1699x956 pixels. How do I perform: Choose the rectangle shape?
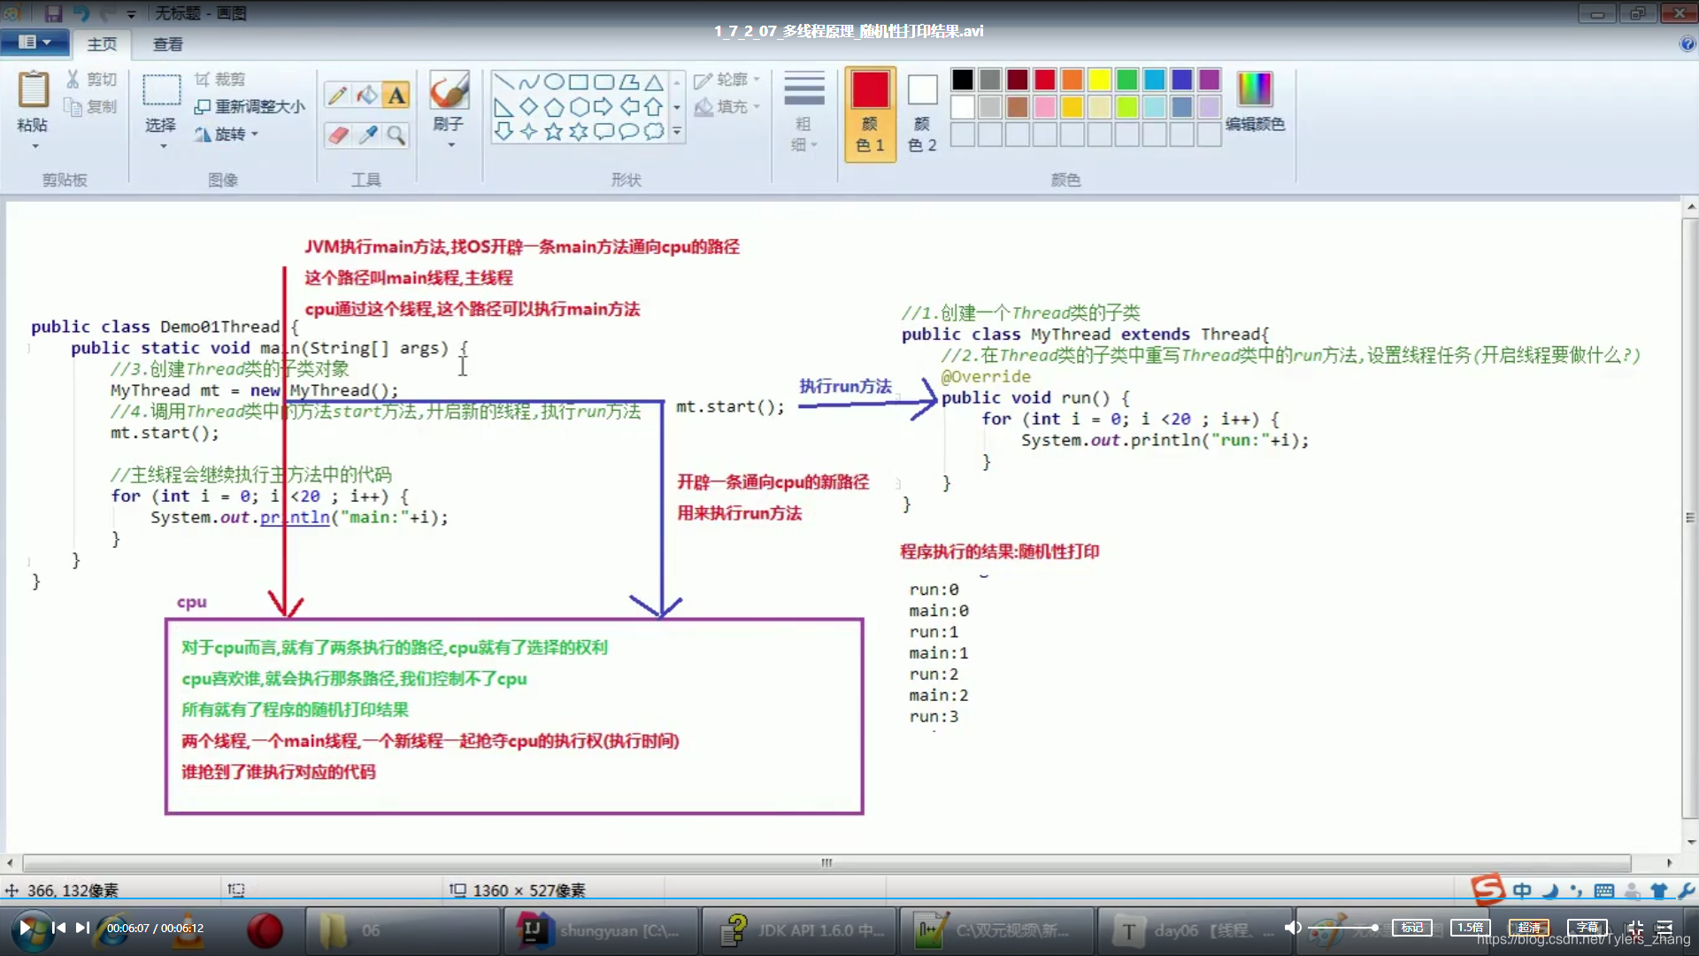coord(579,82)
